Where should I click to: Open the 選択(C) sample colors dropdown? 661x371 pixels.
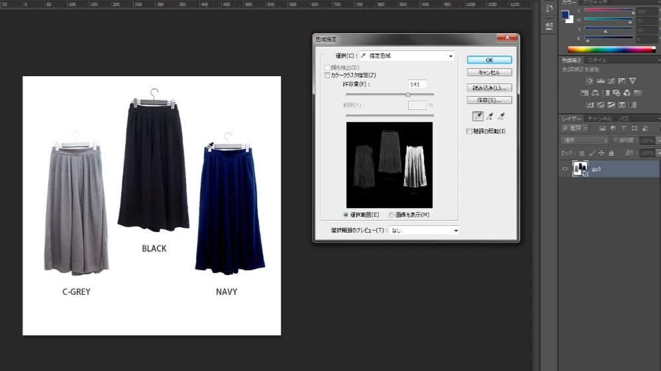pos(407,56)
